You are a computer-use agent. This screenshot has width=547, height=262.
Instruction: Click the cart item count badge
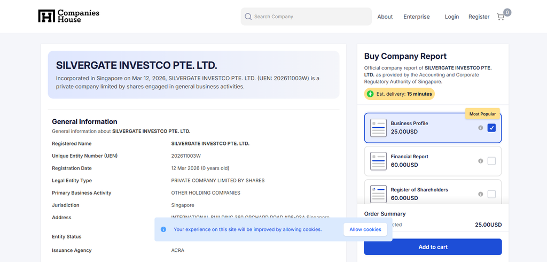tap(507, 13)
